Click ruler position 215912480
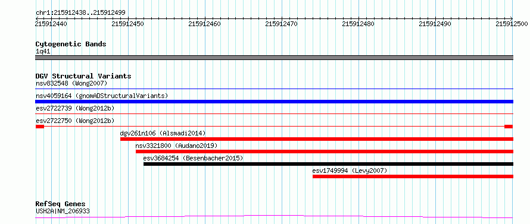The image size is (530, 224). click(x=358, y=24)
